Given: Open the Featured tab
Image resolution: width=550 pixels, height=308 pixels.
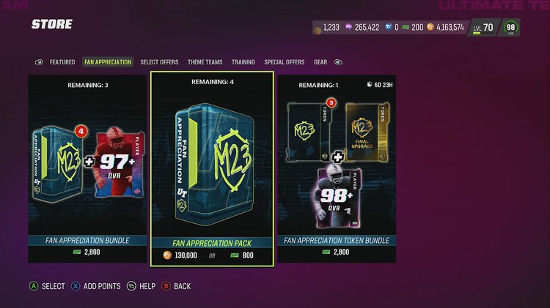Looking at the screenshot, I should tap(62, 62).
